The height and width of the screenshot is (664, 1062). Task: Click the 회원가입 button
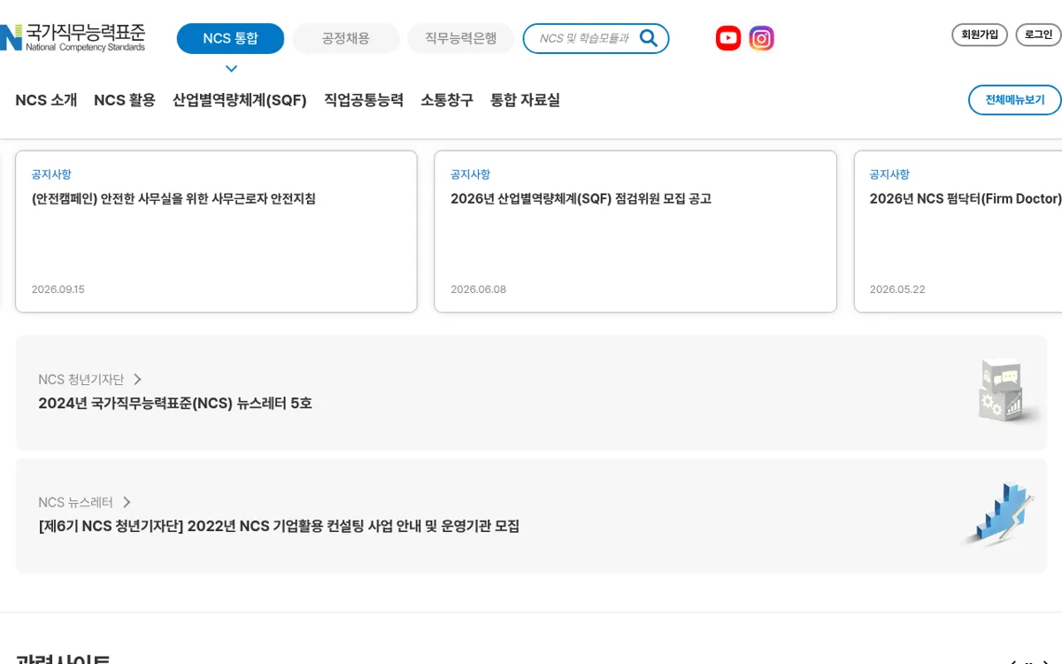980,35
